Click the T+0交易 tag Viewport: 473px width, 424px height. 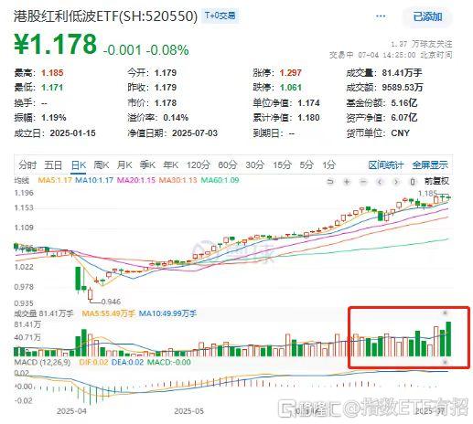point(220,16)
